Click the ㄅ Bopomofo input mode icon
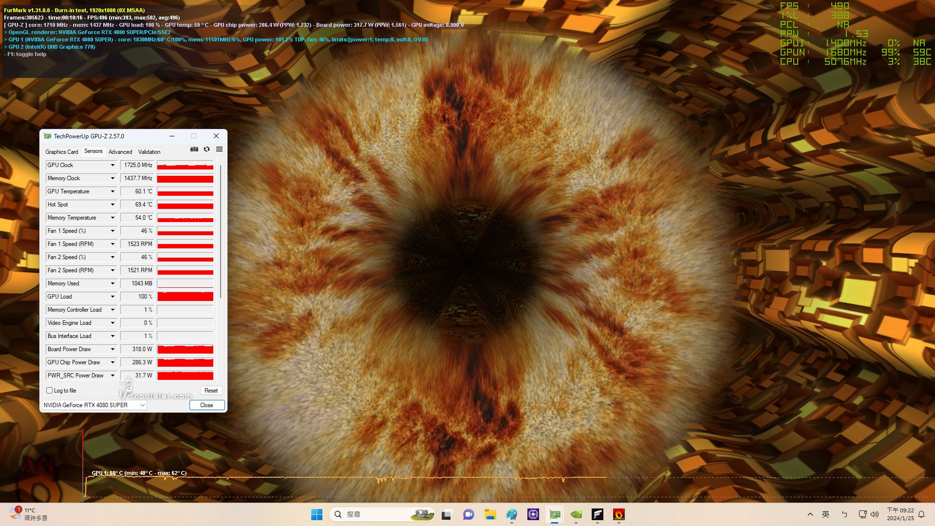The height and width of the screenshot is (526, 935). [844, 514]
